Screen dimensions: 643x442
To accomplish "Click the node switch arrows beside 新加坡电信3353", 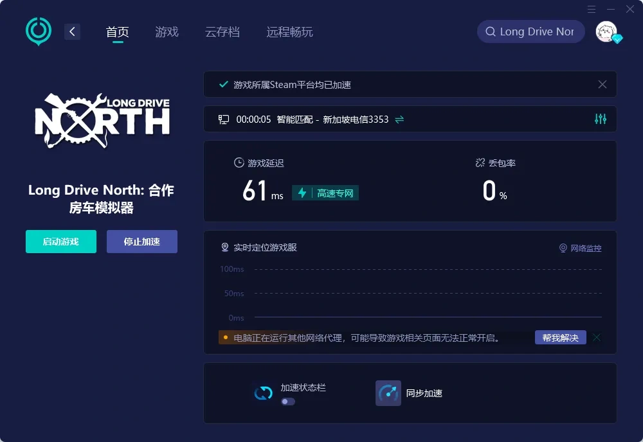I will pyautogui.click(x=399, y=119).
